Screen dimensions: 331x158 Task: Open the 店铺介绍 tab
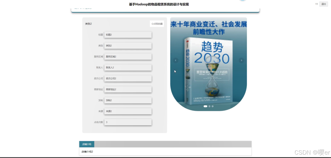coord(87,144)
